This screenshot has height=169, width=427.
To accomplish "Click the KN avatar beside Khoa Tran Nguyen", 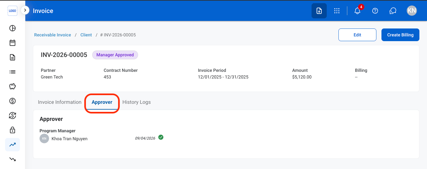I will click(x=44, y=138).
